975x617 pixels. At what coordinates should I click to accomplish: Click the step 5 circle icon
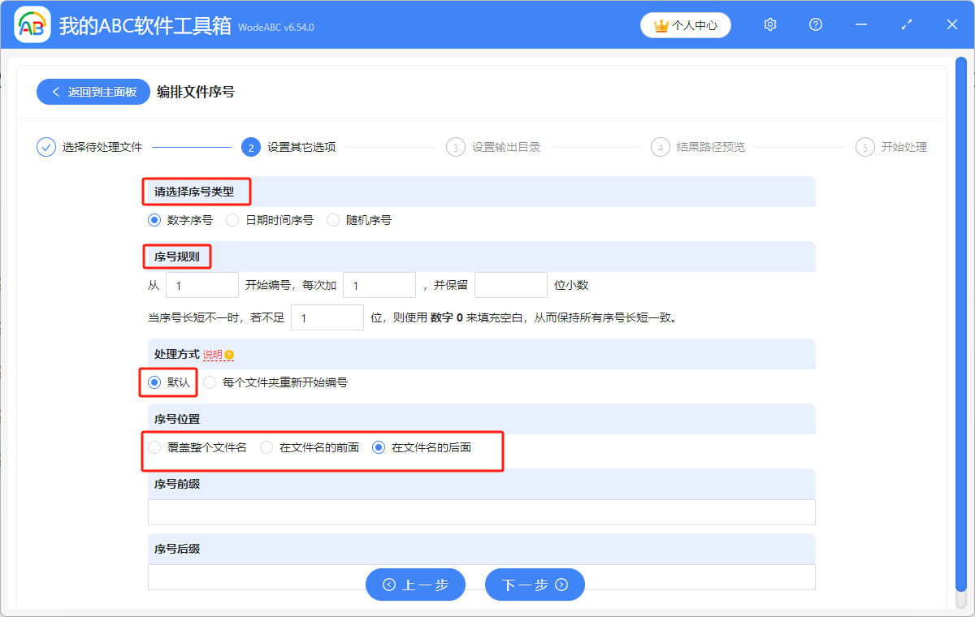[865, 147]
